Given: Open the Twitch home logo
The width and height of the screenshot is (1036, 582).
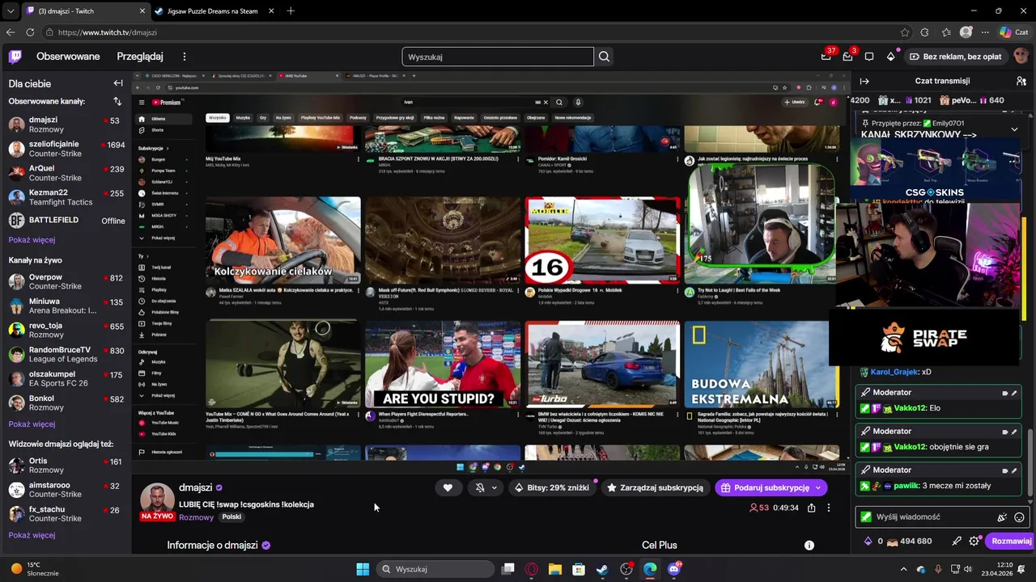Looking at the screenshot, I should click(x=15, y=57).
